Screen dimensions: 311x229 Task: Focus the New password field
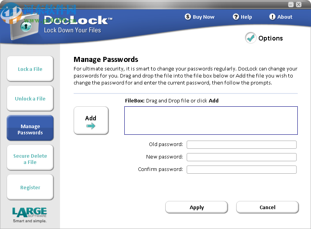coord(242,157)
